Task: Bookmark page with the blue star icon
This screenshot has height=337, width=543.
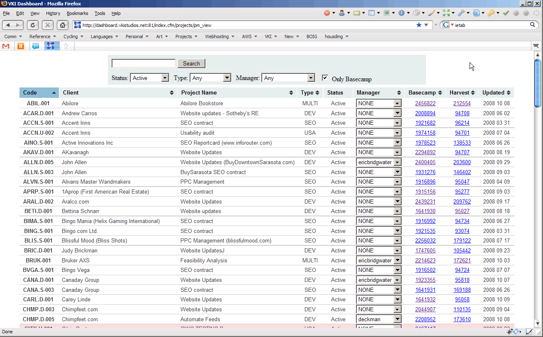Action: (419, 25)
